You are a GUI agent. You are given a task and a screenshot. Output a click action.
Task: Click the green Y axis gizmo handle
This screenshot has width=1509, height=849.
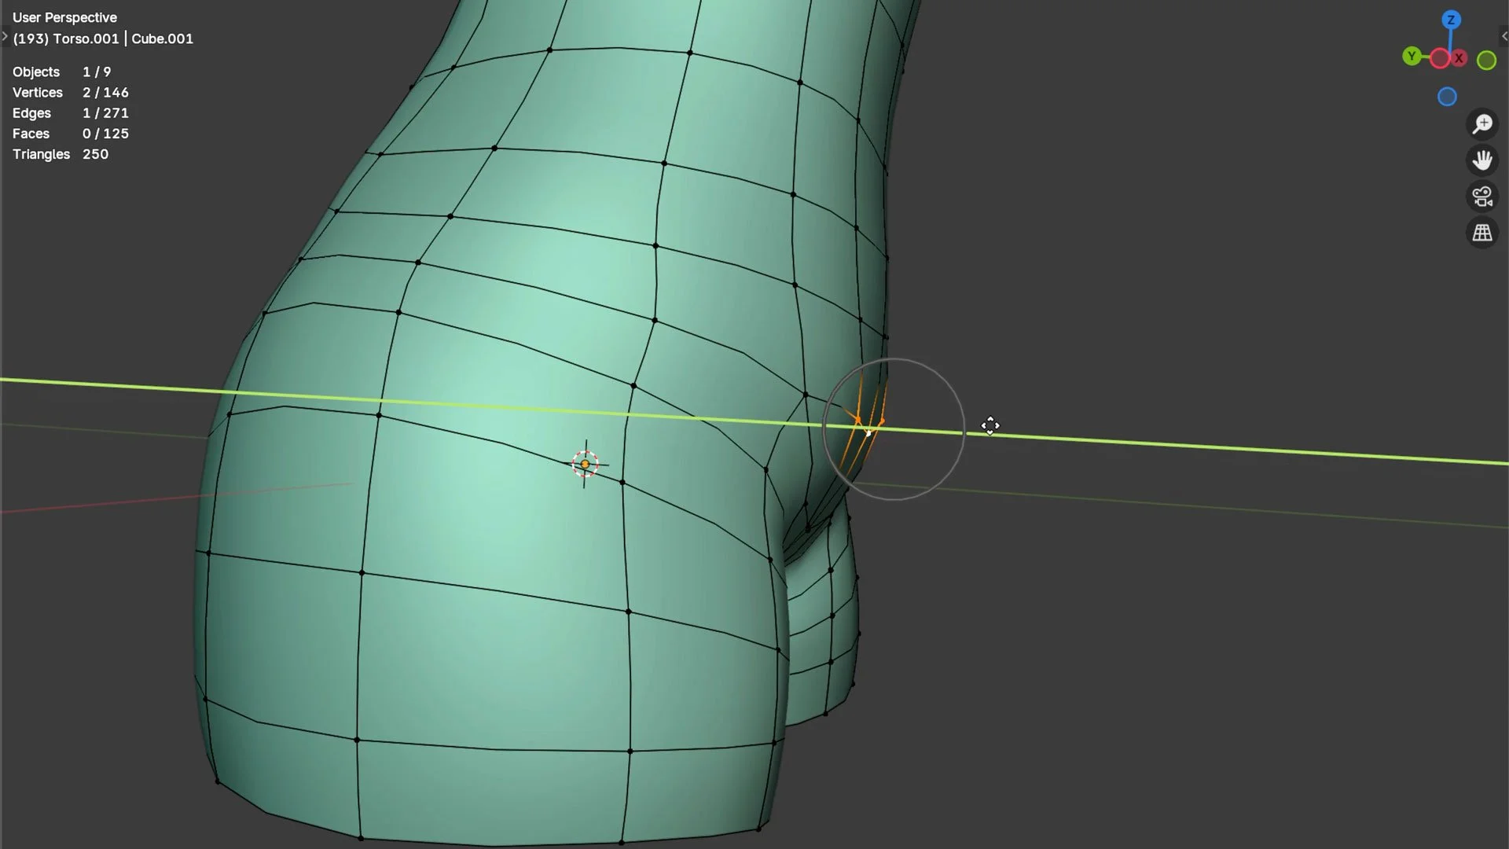pyautogui.click(x=1412, y=56)
